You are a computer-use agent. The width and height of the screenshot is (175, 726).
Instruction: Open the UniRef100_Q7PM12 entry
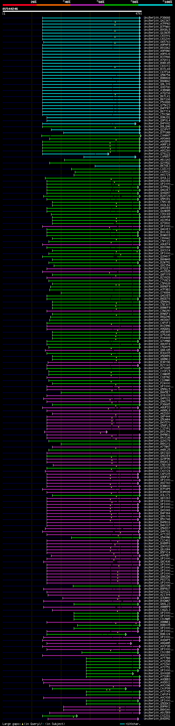coord(157,187)
